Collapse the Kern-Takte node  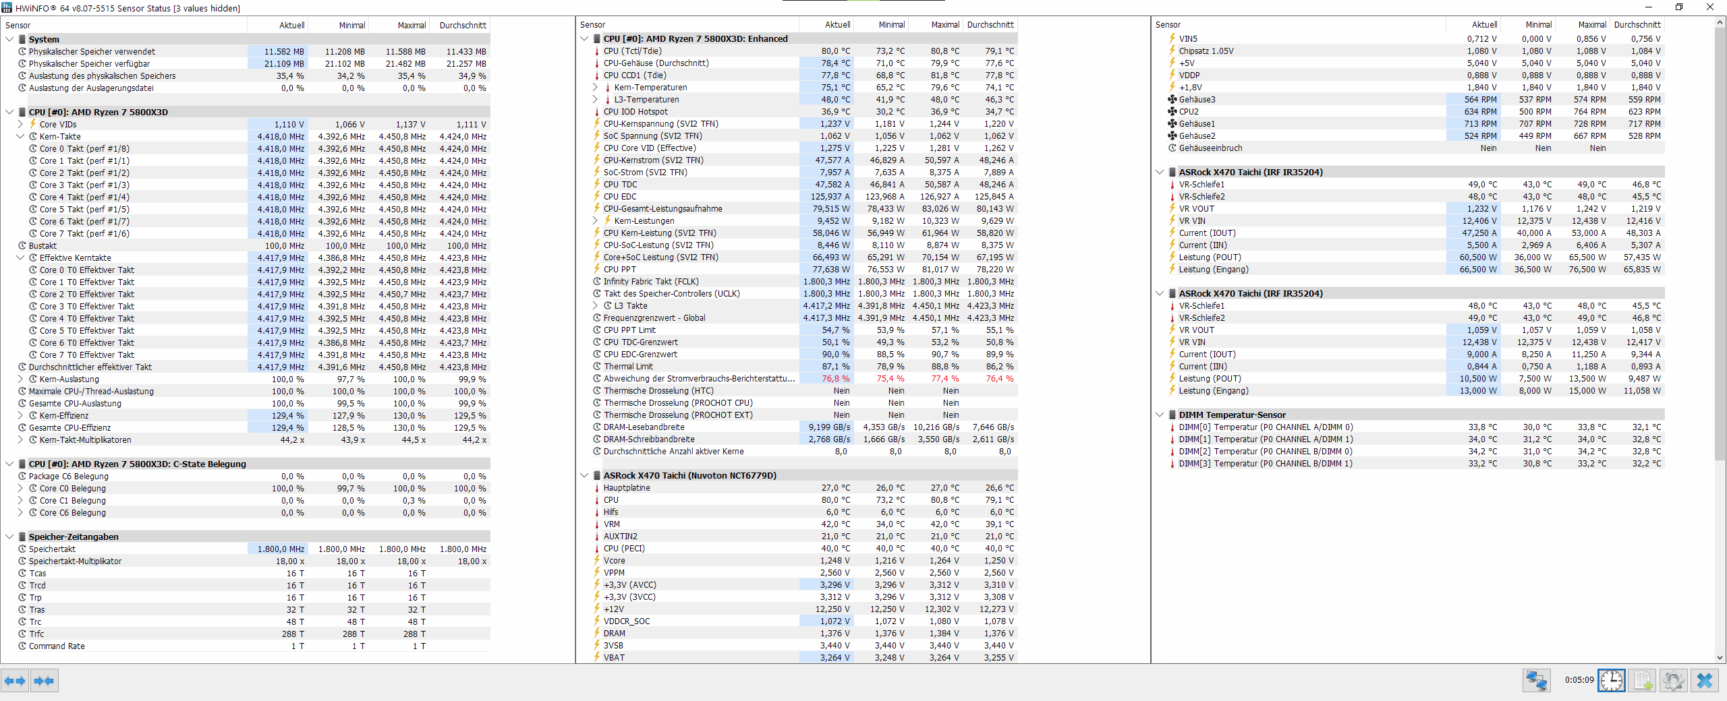tap(20, 137)
